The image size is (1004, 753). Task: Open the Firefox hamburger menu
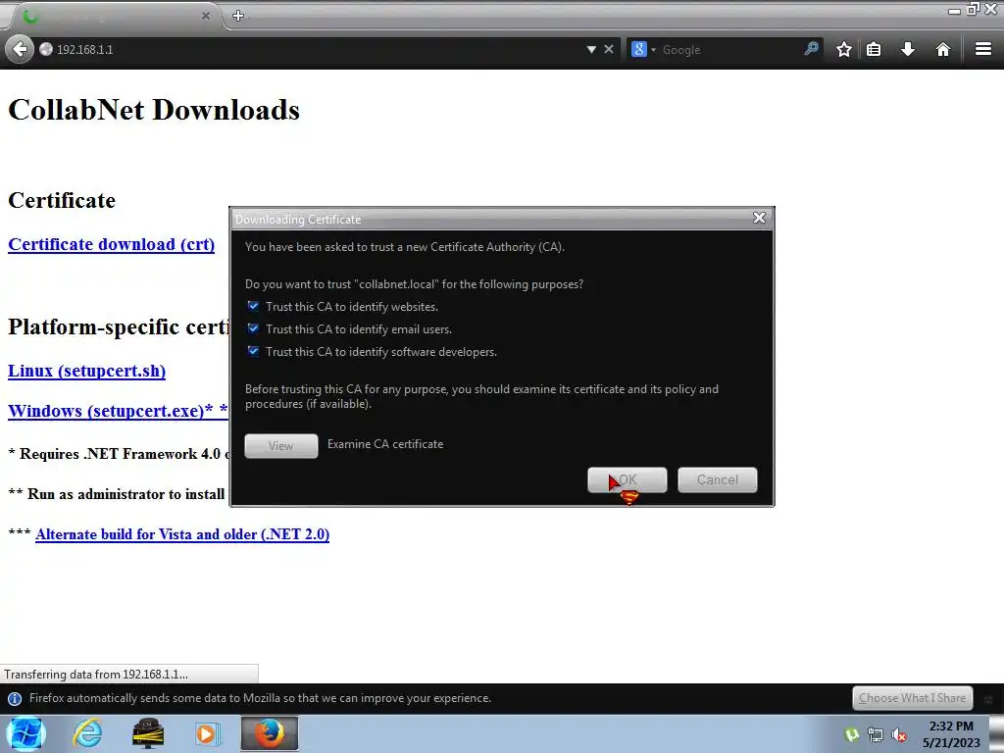pyautogui.click(x=983, y=49)
